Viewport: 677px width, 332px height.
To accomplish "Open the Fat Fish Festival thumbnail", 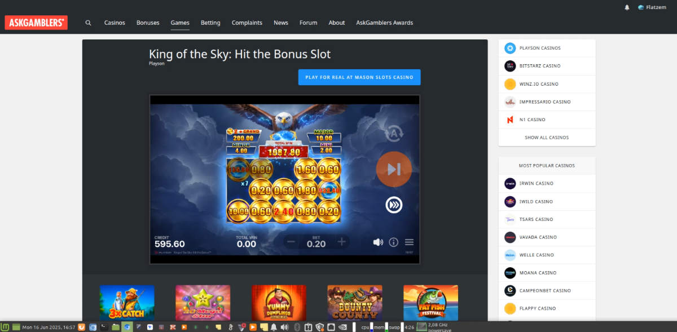I will (x=430, y=303).
